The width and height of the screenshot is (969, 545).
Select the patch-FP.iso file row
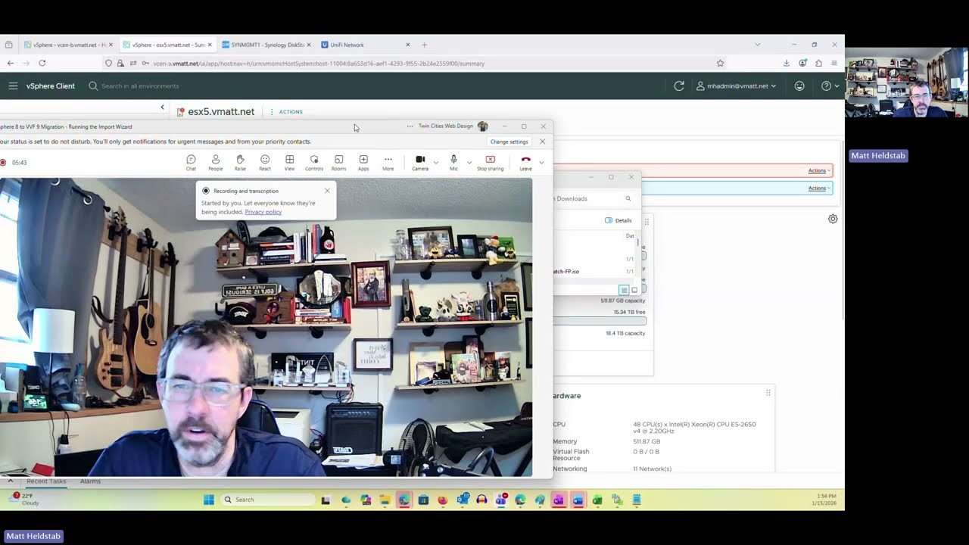click(x=594, y=271)
